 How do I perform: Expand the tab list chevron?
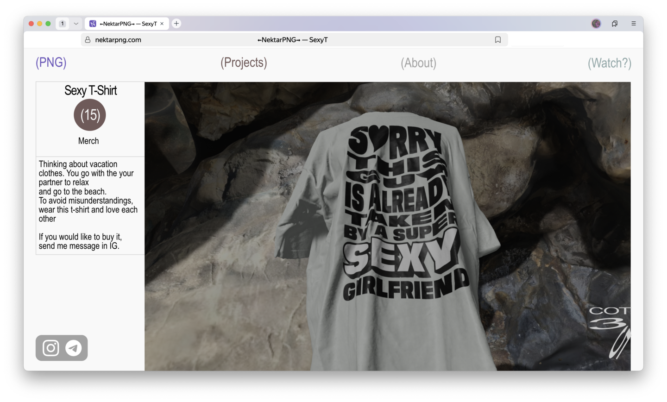click(x=76, y=24)
